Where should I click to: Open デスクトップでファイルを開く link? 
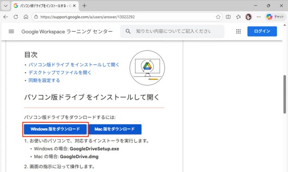(60, 72)
